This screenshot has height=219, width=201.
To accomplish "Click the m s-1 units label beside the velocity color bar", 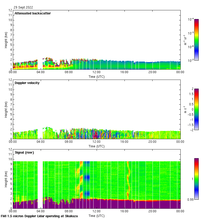I will point(185,109).
